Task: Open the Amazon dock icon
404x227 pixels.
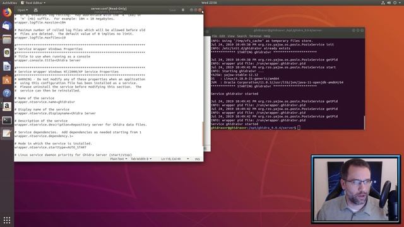Action: tap(7, 107)
